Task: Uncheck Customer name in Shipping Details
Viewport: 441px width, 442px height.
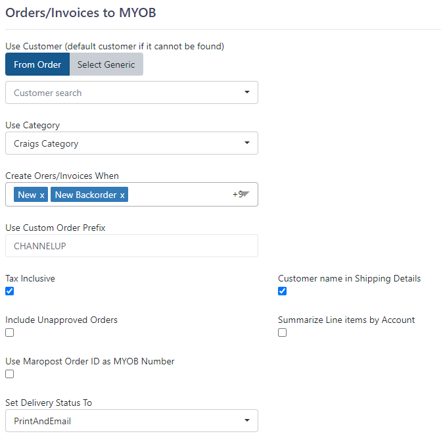Action: point(282,291)
